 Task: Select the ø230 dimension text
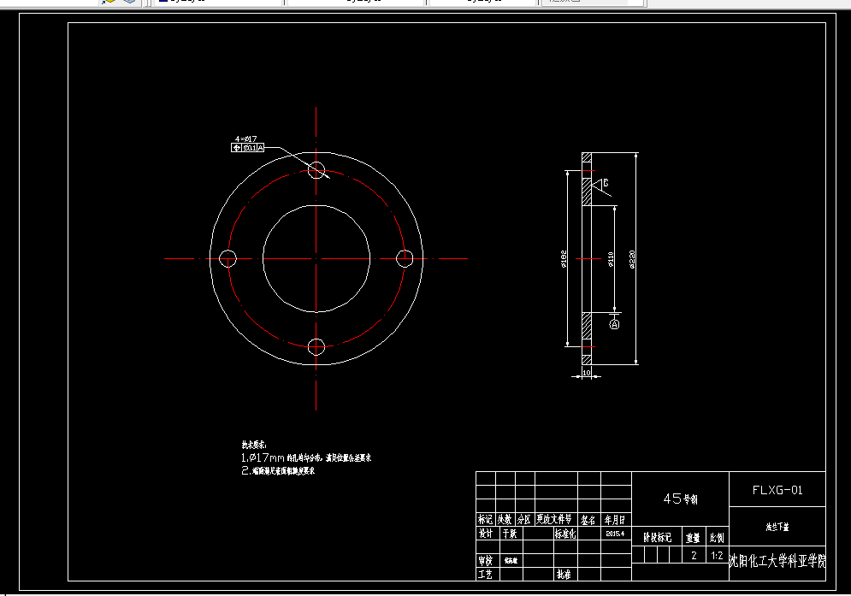pyautogui.click(x=632, y=259)
